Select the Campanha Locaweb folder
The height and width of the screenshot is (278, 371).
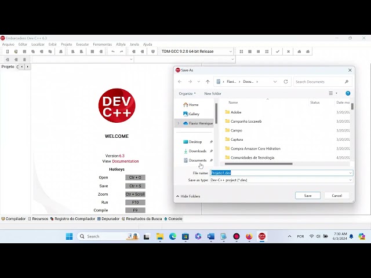tap(243, 121)
